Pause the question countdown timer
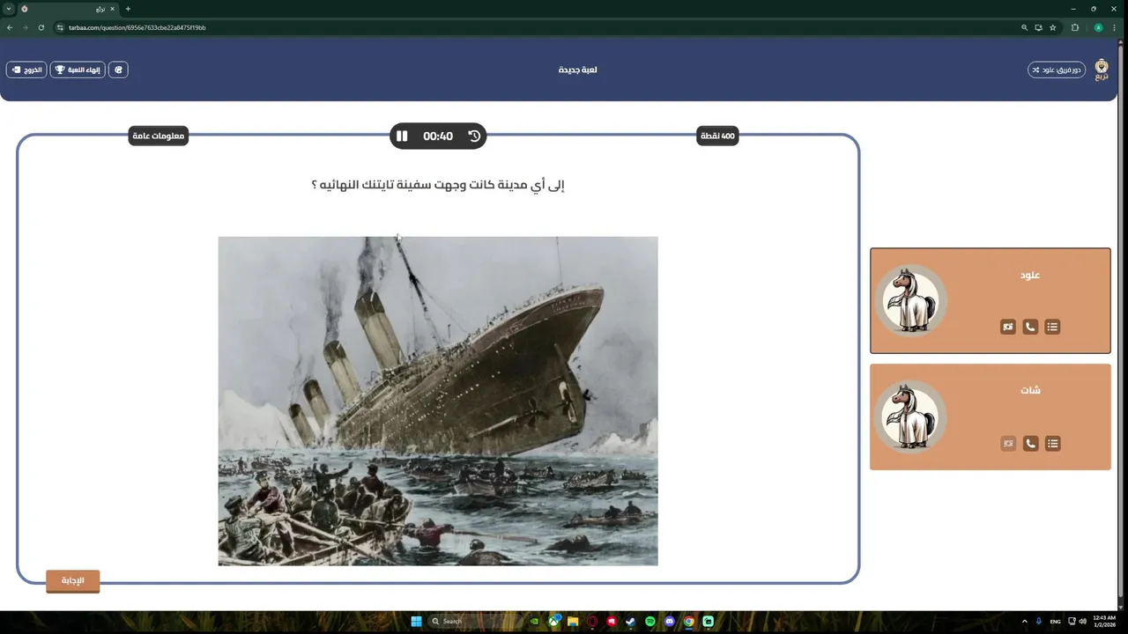 402,136
